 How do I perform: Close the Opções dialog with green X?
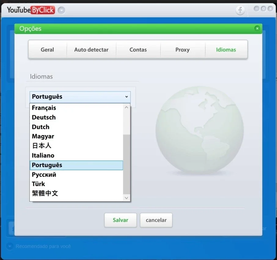(257, 28)
